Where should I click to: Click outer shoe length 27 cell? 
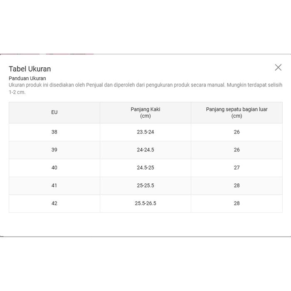pyautogui.click(x=237, y=168)
